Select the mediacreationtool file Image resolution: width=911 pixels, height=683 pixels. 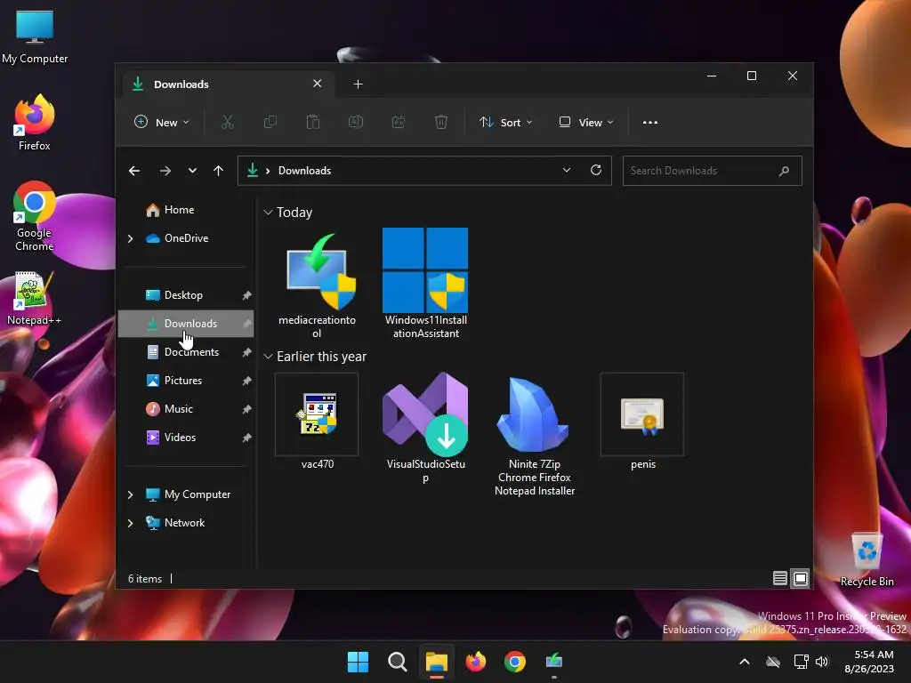click(318, 285)
